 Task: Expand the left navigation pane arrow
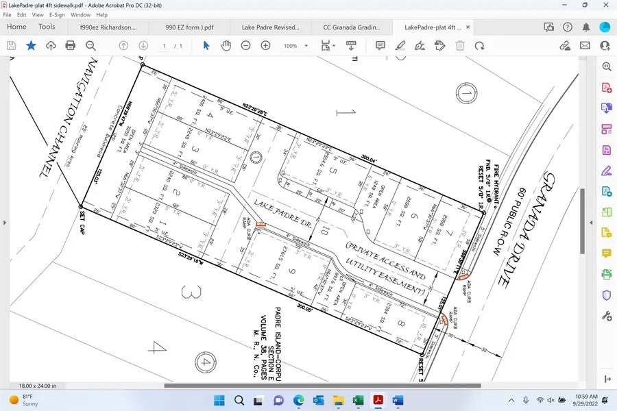click(5, 223)
